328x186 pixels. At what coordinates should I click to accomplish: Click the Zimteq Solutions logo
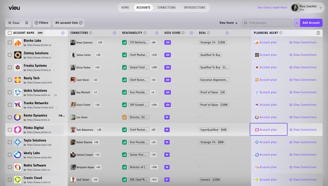pos(18,55)
